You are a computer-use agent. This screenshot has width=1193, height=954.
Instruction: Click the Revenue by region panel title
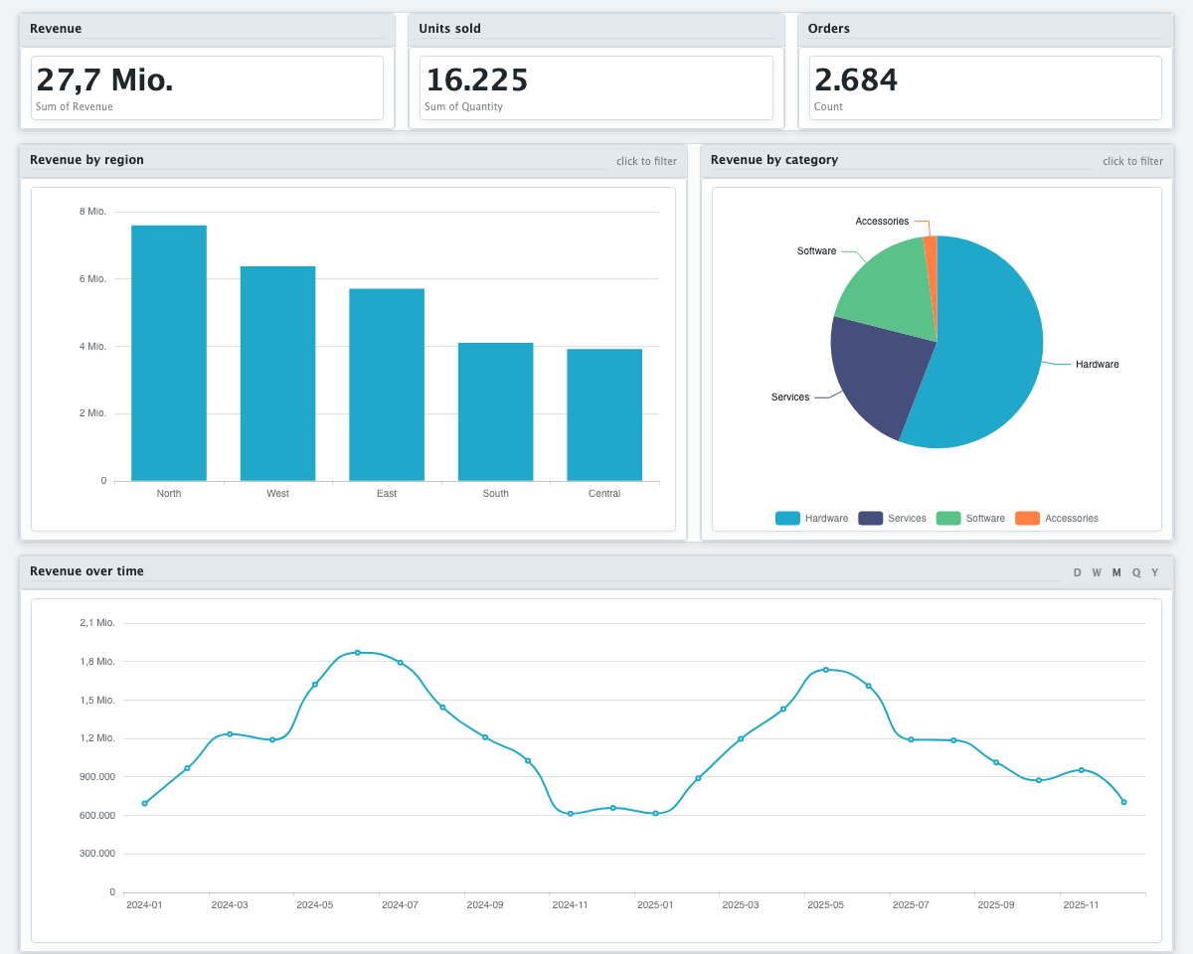[86, 160]
